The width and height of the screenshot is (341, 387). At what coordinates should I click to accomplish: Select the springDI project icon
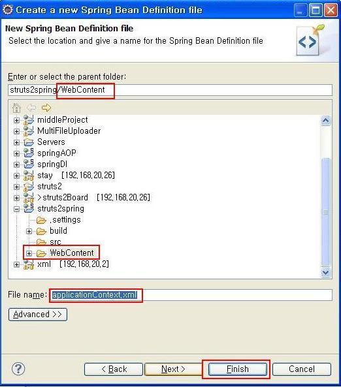click(29, 164)
